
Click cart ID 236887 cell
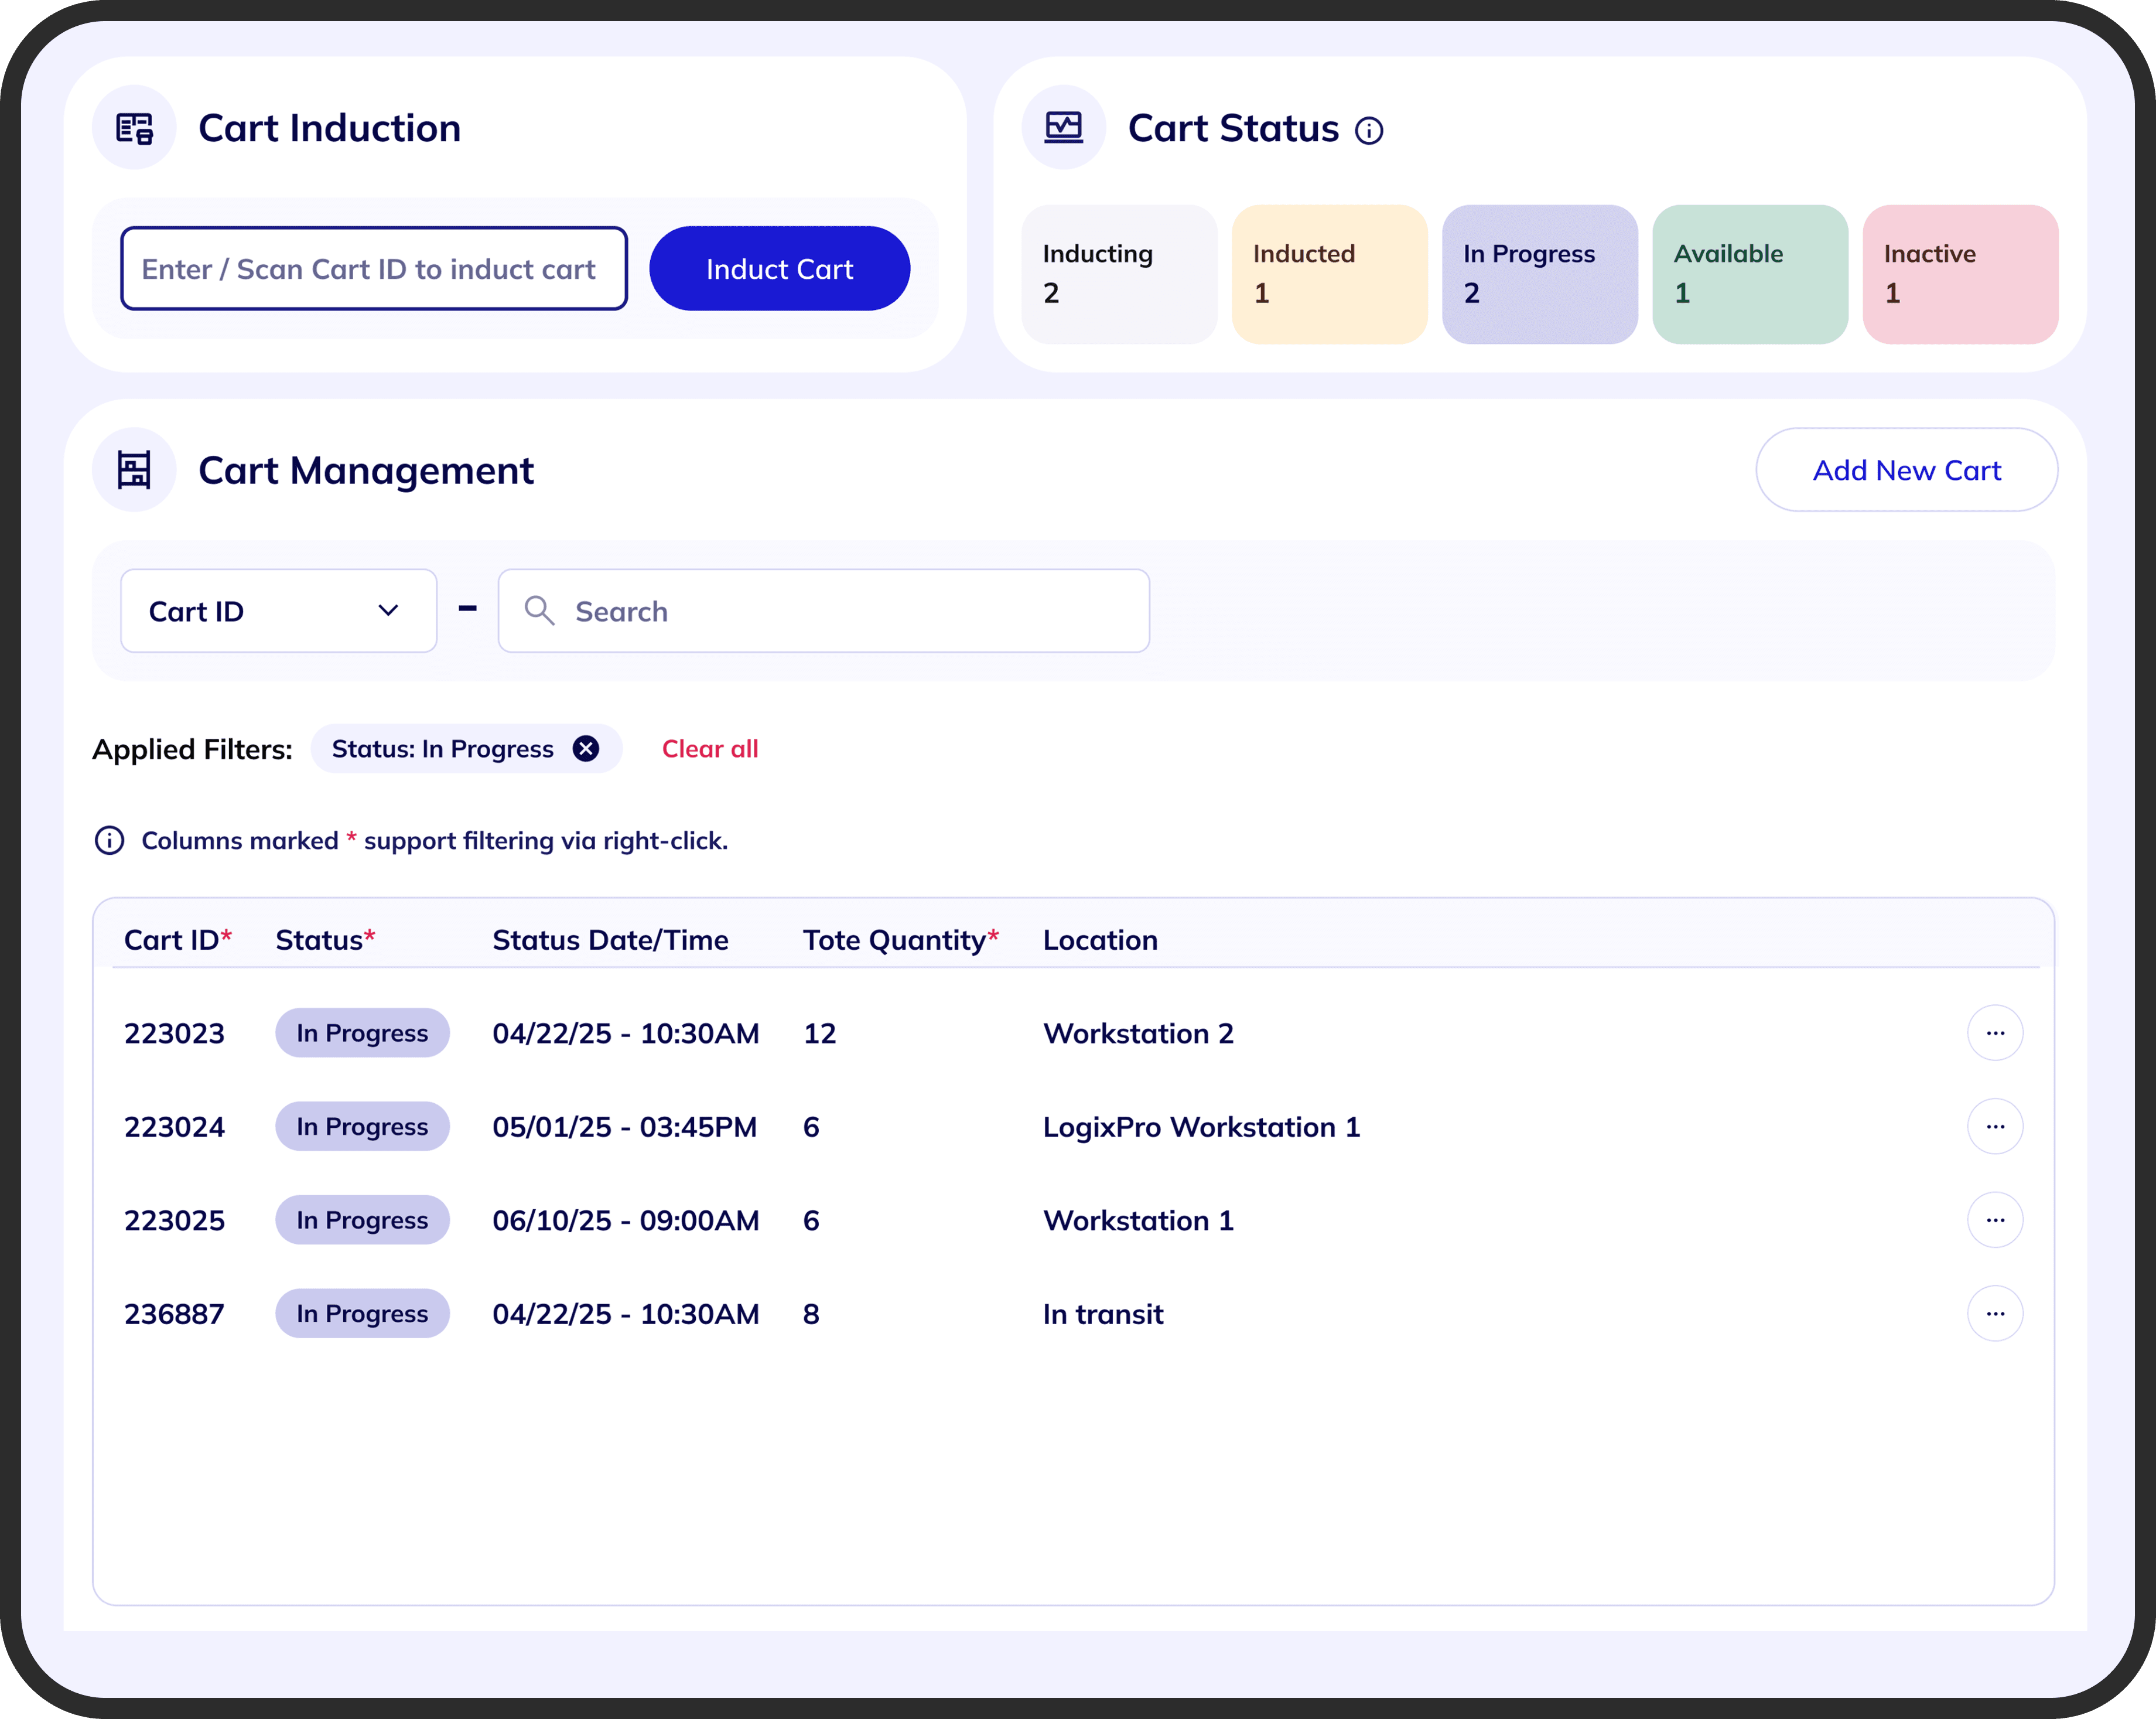tap(174, 1314)
